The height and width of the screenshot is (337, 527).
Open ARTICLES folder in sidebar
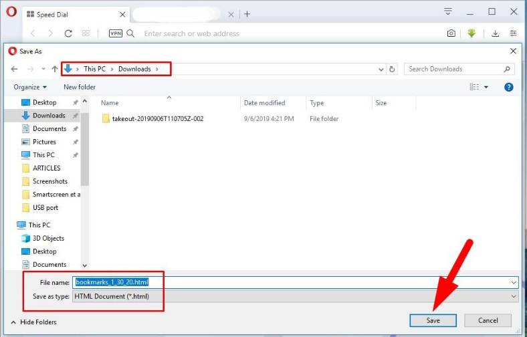pos(46,168)
